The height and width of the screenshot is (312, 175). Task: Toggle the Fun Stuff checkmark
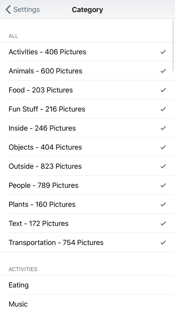163,109
